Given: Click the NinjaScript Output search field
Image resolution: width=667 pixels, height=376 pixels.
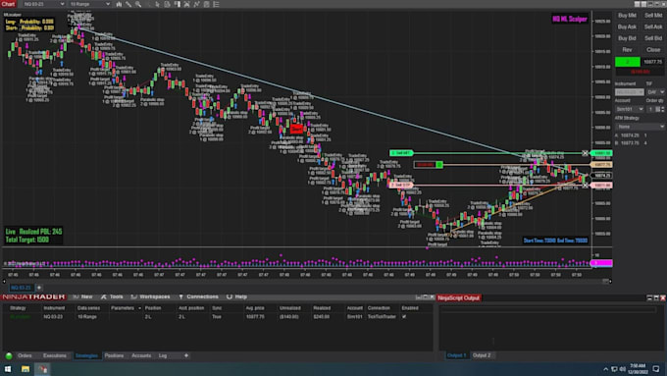Looking at the screenshot, I should tap(548, 309).
